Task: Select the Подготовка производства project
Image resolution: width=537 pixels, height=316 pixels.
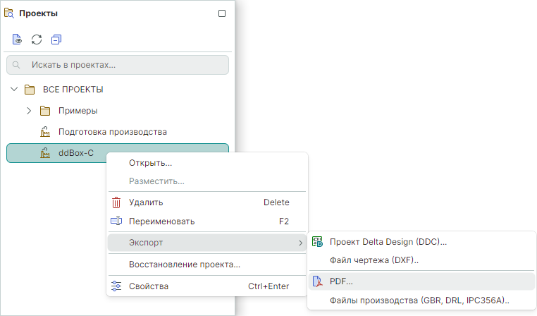Action: click(x=118, y=132)
